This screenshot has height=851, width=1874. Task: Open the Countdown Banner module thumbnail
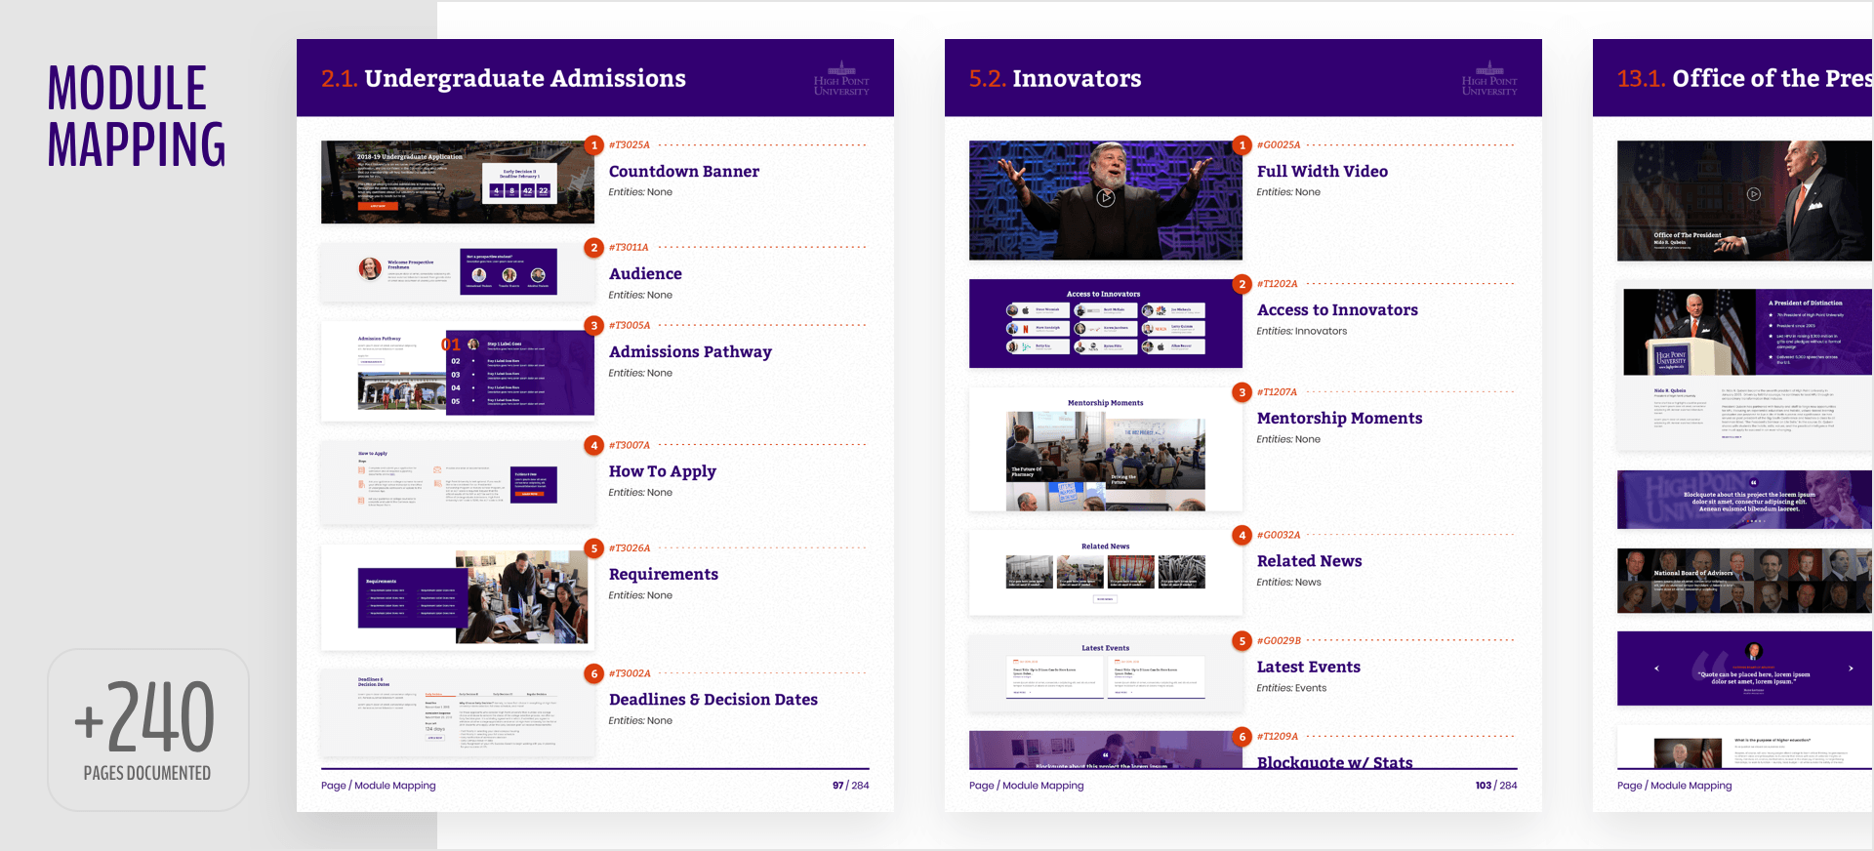coord(458,182)
